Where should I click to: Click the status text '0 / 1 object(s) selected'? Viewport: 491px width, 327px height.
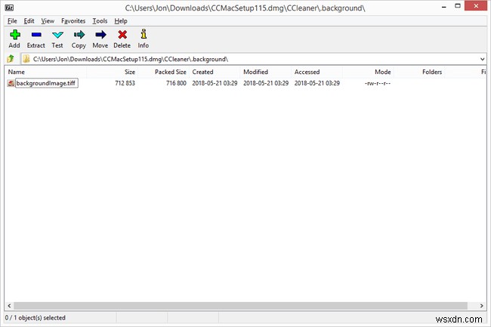(x=35, y=318)
